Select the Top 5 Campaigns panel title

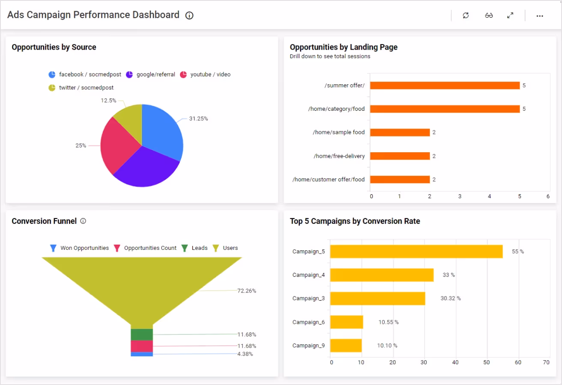(355, 221)
